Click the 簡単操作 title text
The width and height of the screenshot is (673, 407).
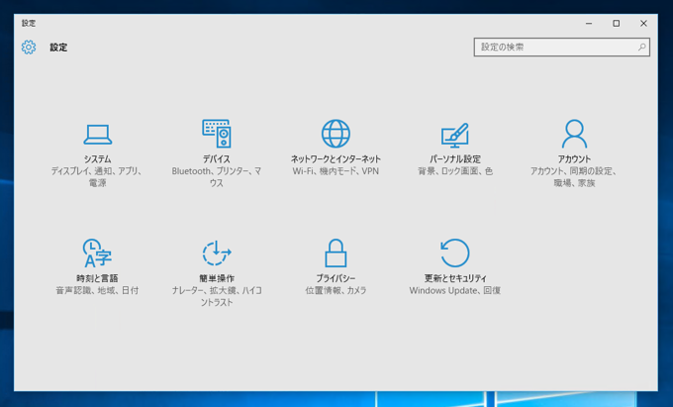pyautogui.click(x=217, y=278)
